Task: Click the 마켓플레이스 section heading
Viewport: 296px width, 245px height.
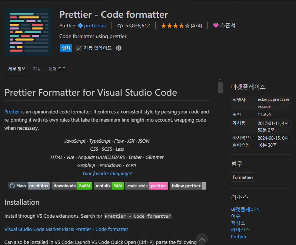Action: coord(248,87)
